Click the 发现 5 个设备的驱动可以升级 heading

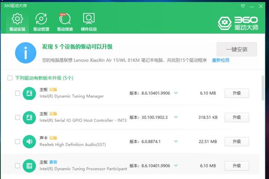coord(77,47)
